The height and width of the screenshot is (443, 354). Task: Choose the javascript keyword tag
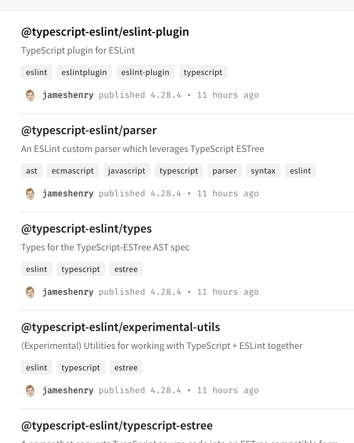127,171
